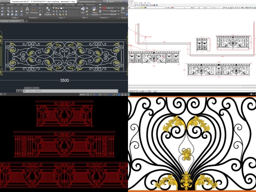Open the Manage ribbon tab
The image size is (256, 192).
[x=25, y=5]
